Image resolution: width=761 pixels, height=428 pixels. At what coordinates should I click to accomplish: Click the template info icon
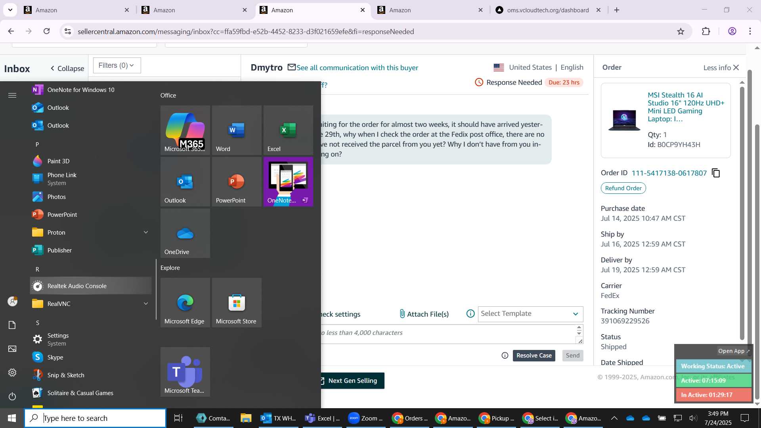pyautogui.click(x=470, y=314)
